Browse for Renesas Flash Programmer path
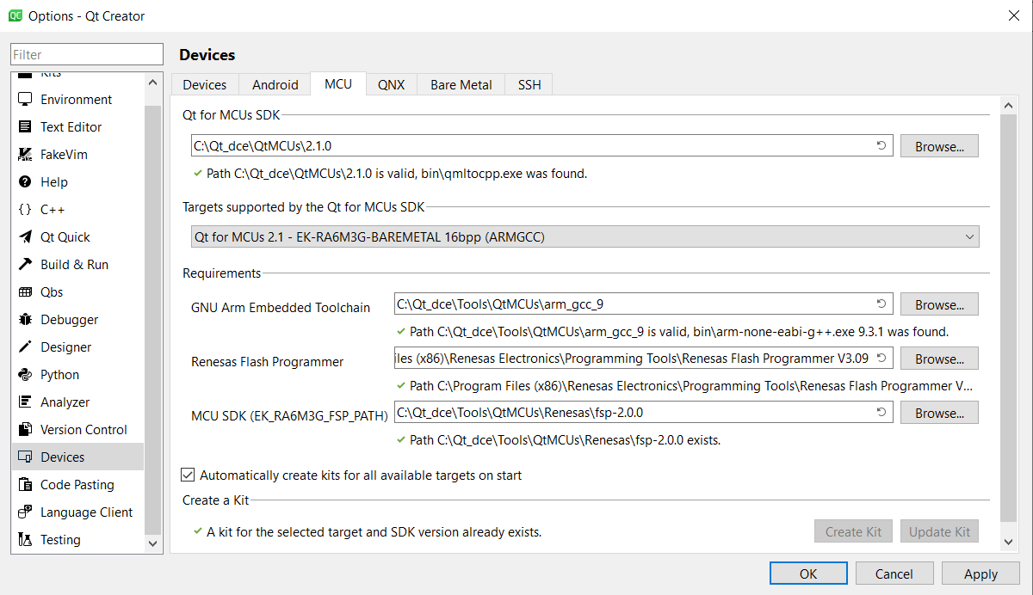This screenshot has height=595, width=1033. 939,359
